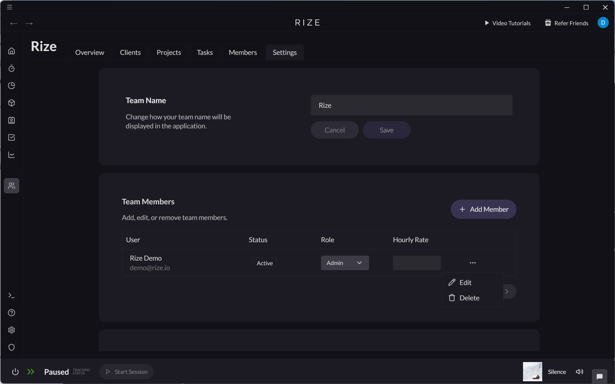Open help via the question mark icon
Viewport: 615px width, 384px height.
[12, 313]
